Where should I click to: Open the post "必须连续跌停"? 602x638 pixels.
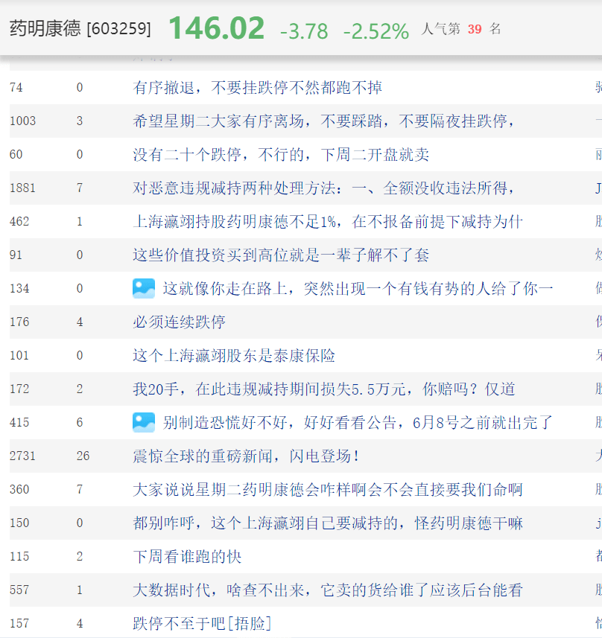pos(179,322)
